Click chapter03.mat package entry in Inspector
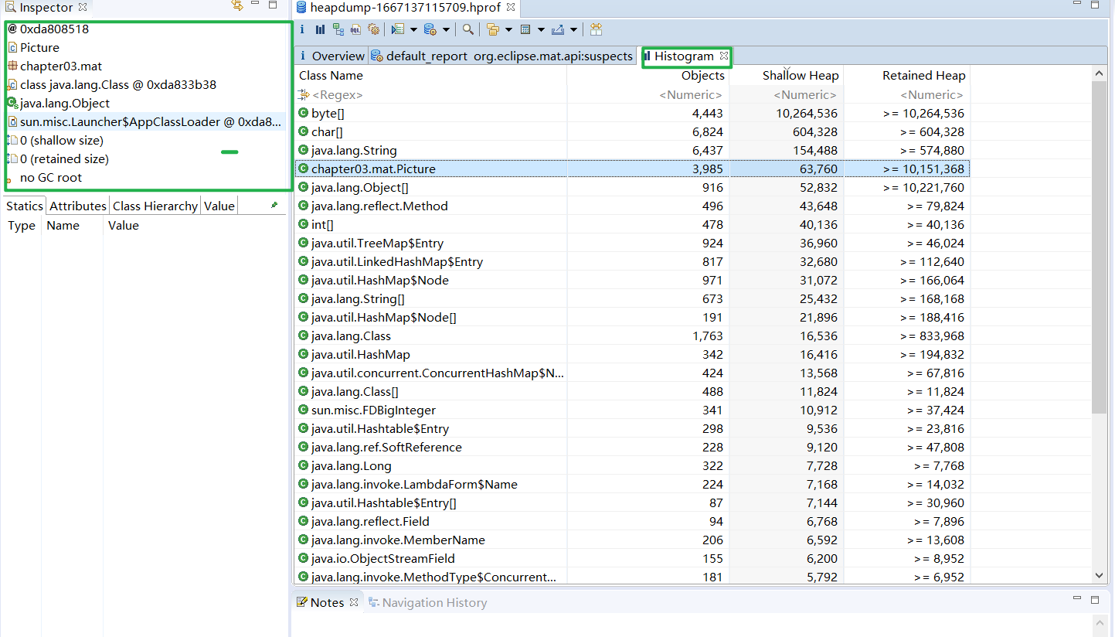 [x=61, y=66]
